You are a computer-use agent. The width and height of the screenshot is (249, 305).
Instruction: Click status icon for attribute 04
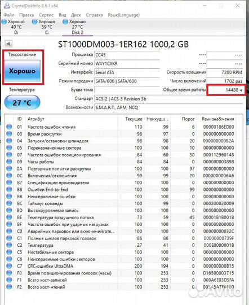pos(9,141)
